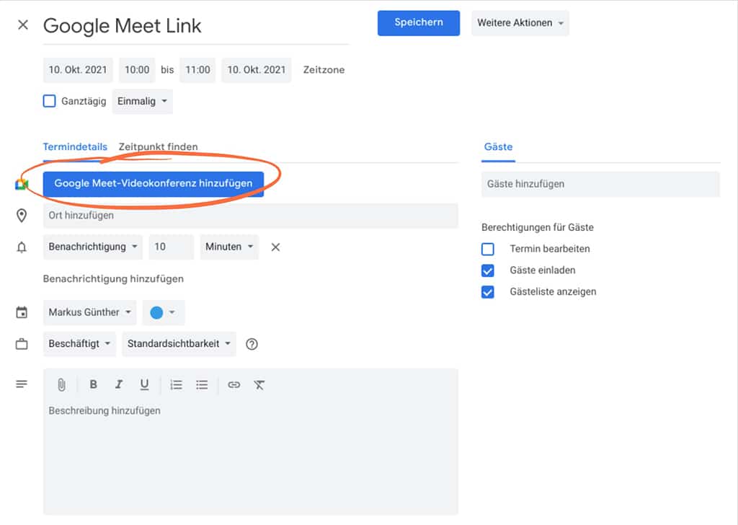Uncheck Gäste einladen permission

pos(488,270)
